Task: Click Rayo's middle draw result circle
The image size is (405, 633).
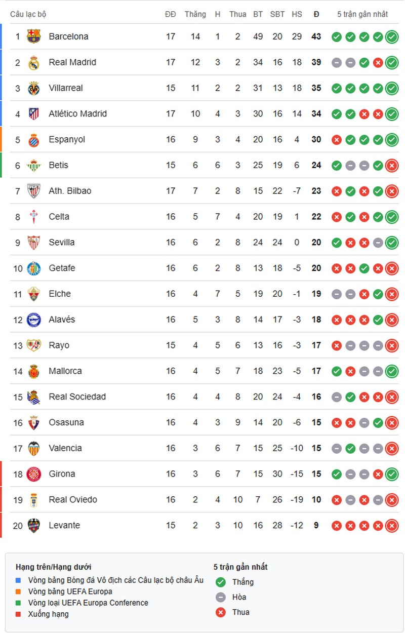Action: pyautogui.click(x=363, y=345)
